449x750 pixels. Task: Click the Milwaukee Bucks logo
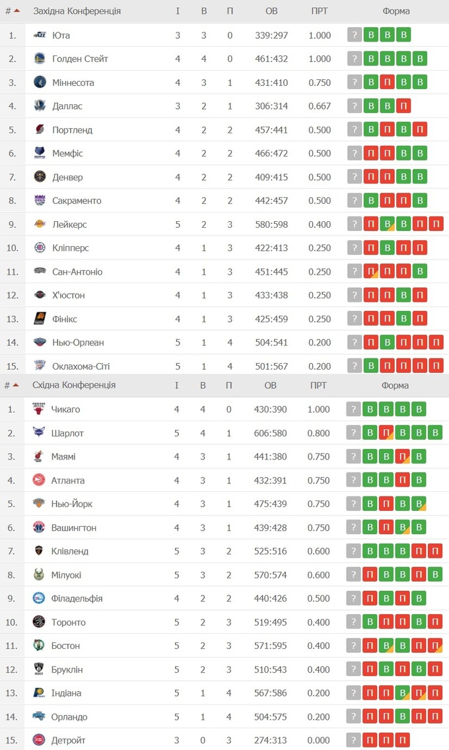(x=39, y=575)
